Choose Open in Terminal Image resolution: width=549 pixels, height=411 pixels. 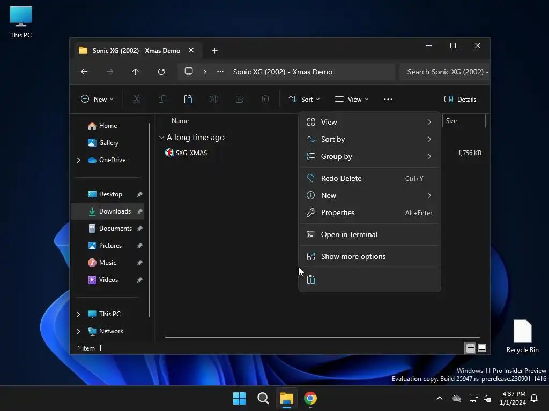click(369, 234)
